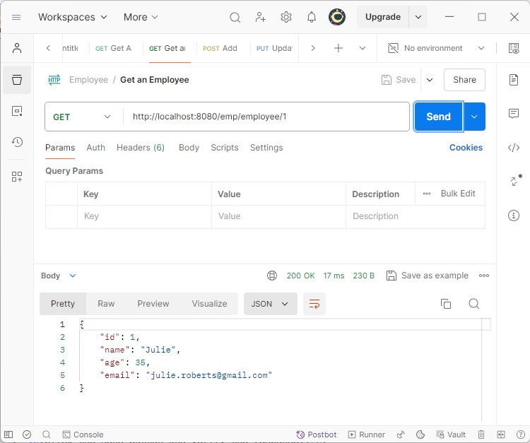Click the invite collaborators icon
Screen dimensions: 530x443
pyautogui.click(x=261, y=17)
